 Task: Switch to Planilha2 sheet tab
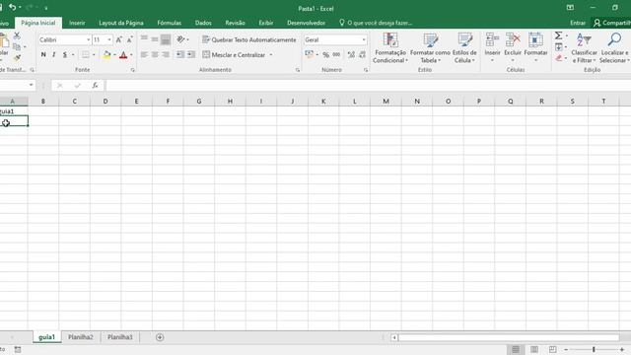81,337
